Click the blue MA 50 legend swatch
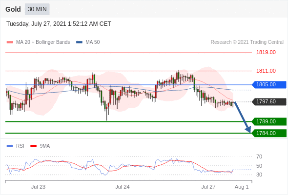288x195 pixels. tap(79, 42)
